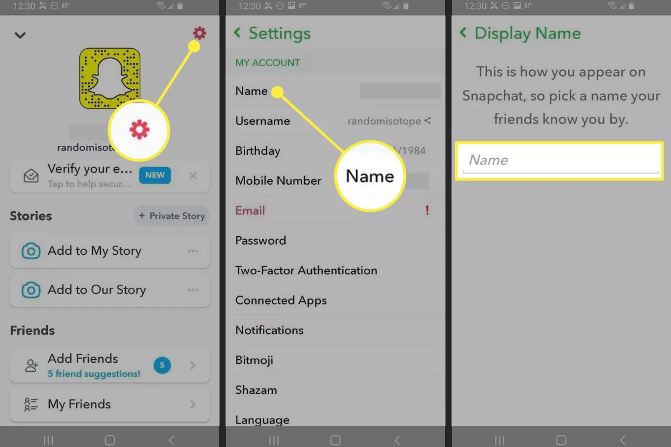
Task: Tap the Snapcode ghost image
Action: (x=110, y=79)
